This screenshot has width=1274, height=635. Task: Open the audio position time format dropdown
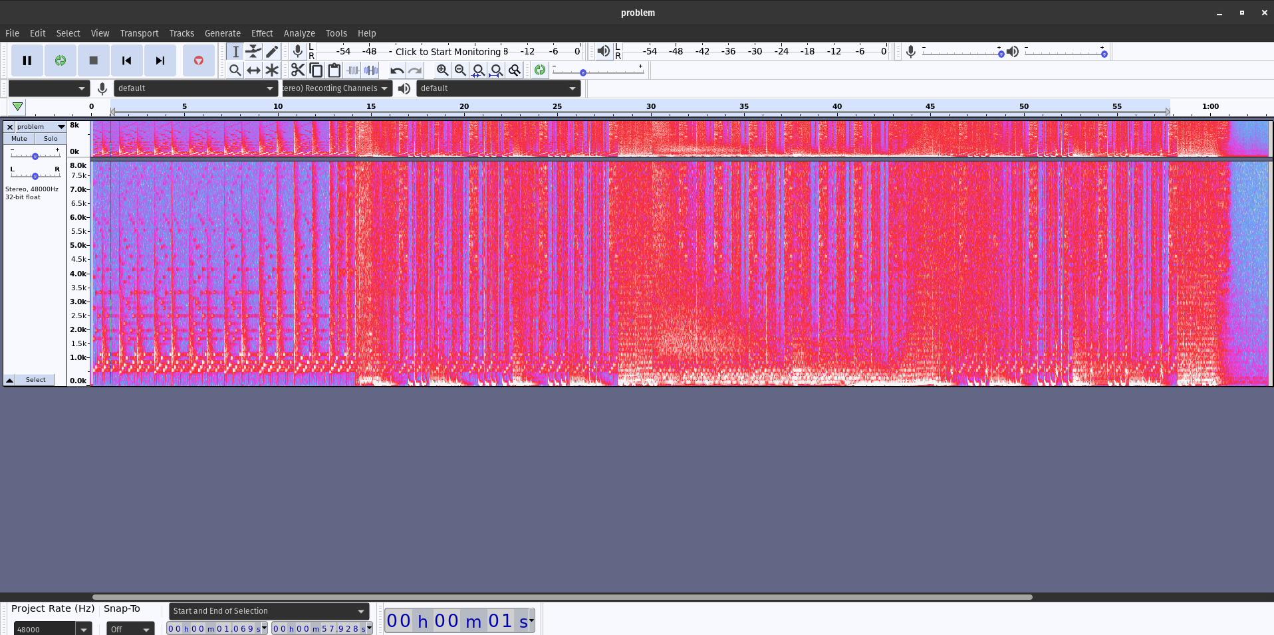click(x=531, y=620)
